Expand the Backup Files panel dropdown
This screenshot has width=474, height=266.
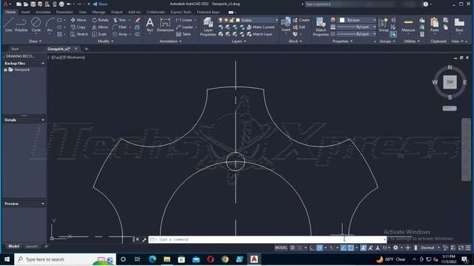tap(43, 64)
